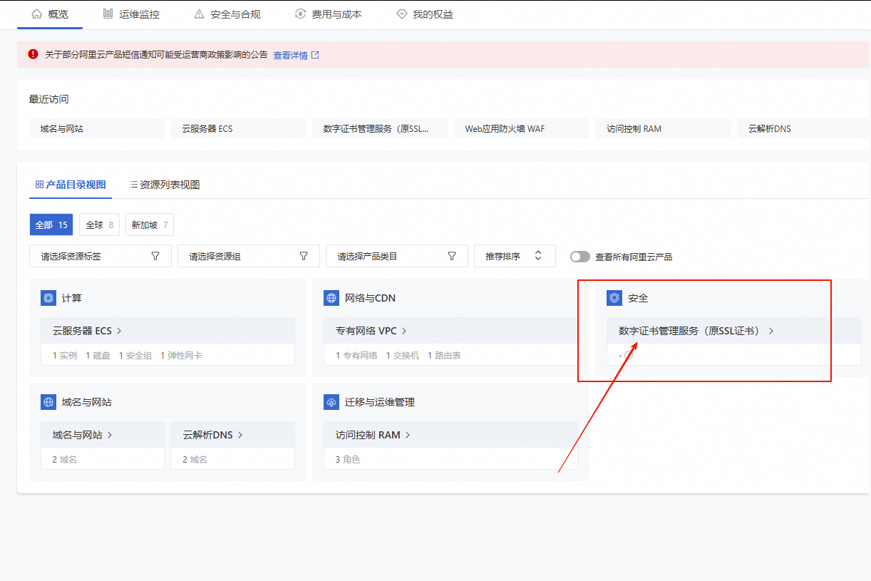Open the 安全与合规 tab
Screen dimensions: 871x581
pyautogui.click(x=228, y=14)
